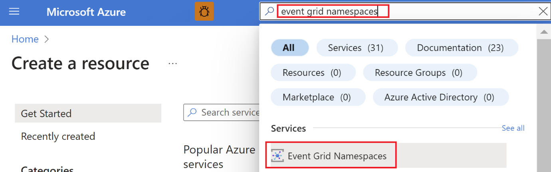
Task: Open the ellipsis menu next to Create a resource
Action: coord(172,64)
